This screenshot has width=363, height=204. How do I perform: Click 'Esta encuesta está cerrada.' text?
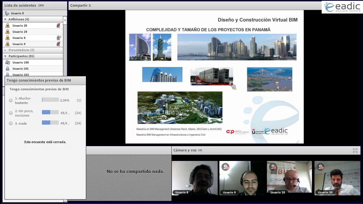[45, 142]
